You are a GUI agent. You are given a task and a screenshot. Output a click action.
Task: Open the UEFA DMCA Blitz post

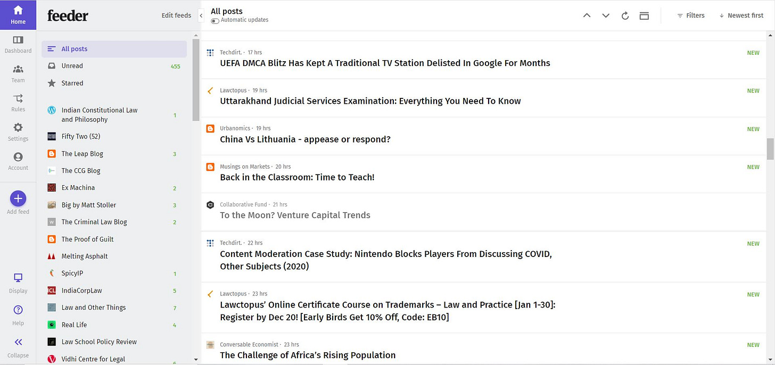385,63
